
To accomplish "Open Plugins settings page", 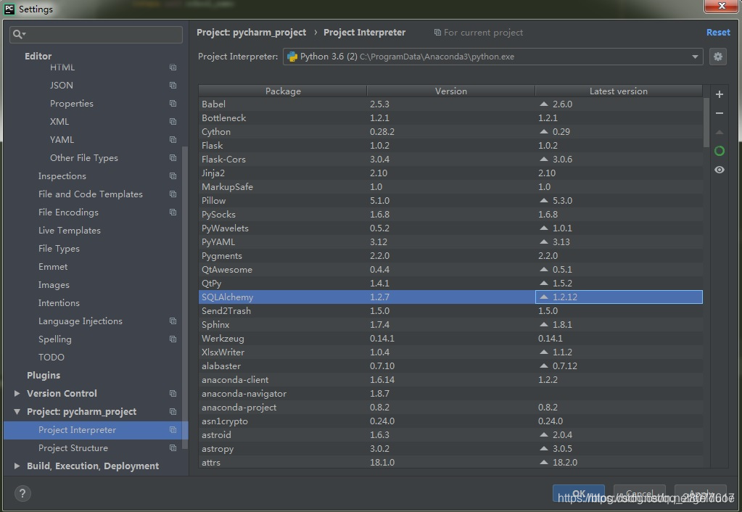I will click(x=44, y=376).
